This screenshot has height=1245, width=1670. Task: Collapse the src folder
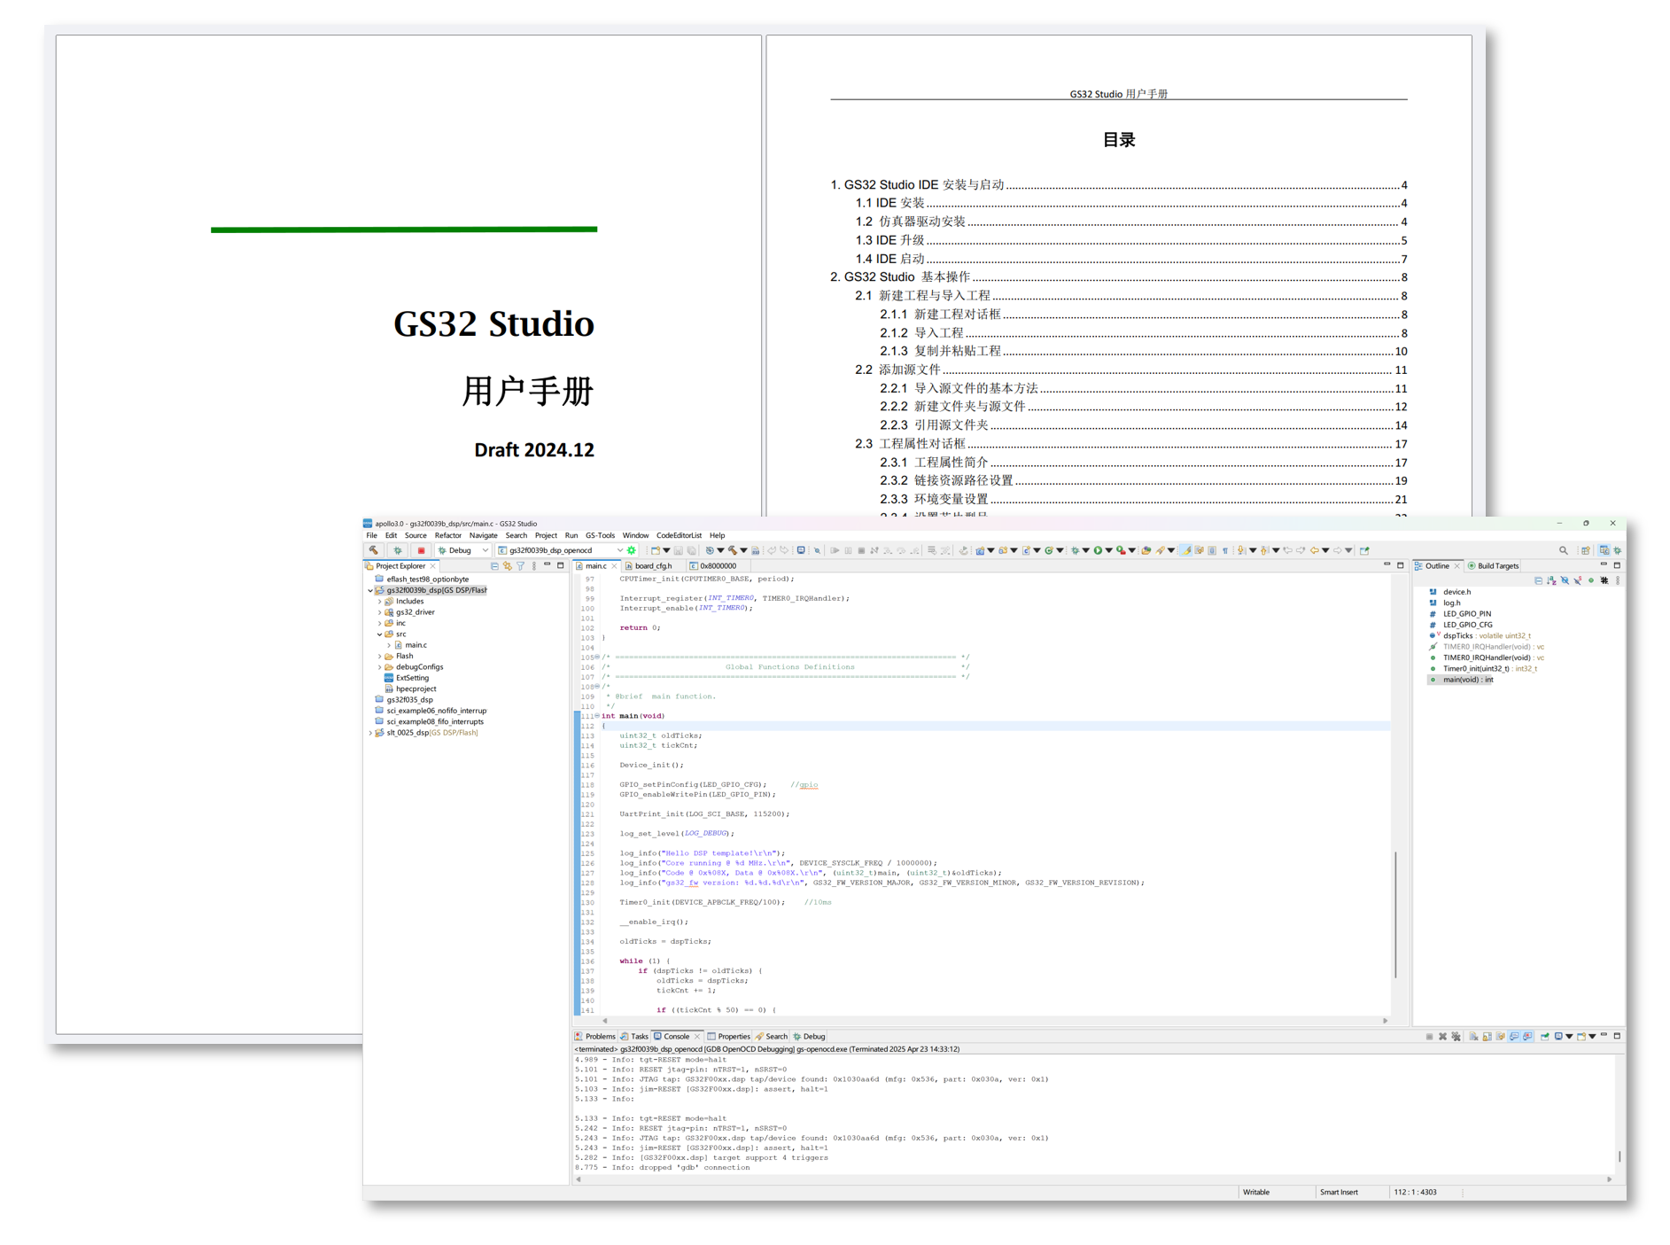[380, 634]
